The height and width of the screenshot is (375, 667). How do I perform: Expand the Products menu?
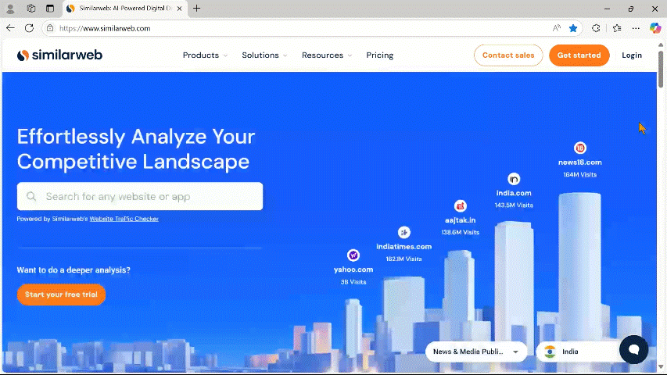click(x=205, y=55)
